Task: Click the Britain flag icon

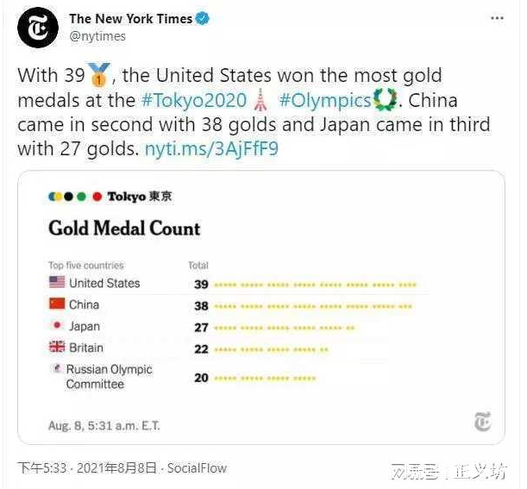Action: pos(57,348)
